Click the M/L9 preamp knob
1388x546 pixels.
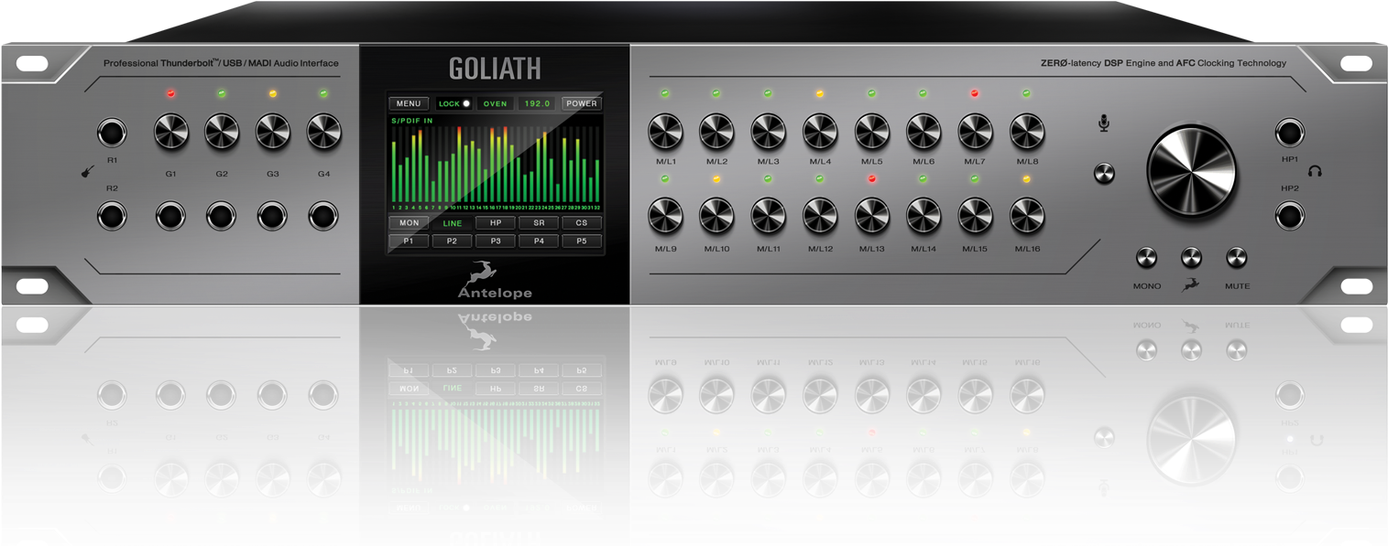[666, 217]
